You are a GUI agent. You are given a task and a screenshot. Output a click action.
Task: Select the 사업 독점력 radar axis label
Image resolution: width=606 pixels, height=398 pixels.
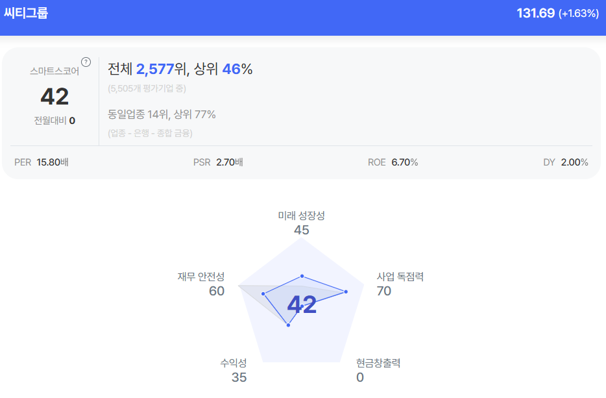click(400, 277)
